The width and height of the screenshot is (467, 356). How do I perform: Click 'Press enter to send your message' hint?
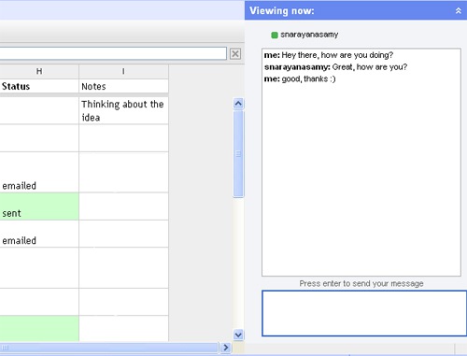[361, 283]
